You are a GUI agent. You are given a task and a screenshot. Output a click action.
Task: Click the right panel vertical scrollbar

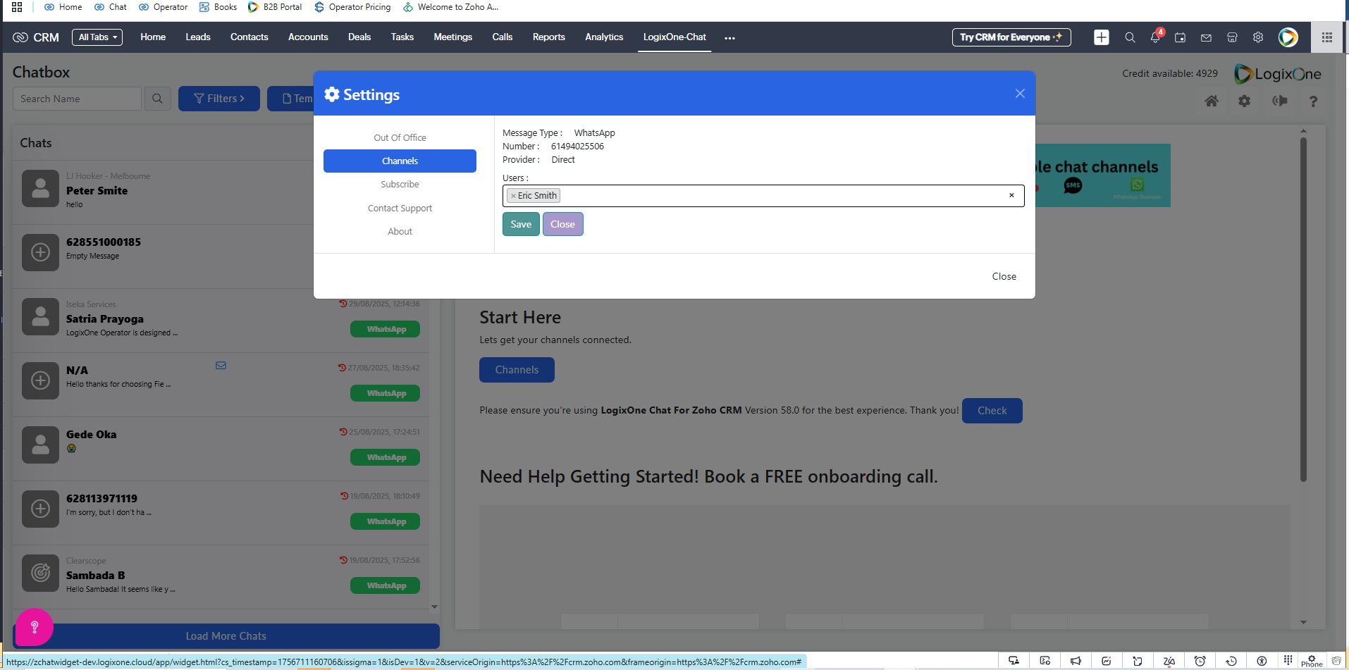(x=1303, y=310)
